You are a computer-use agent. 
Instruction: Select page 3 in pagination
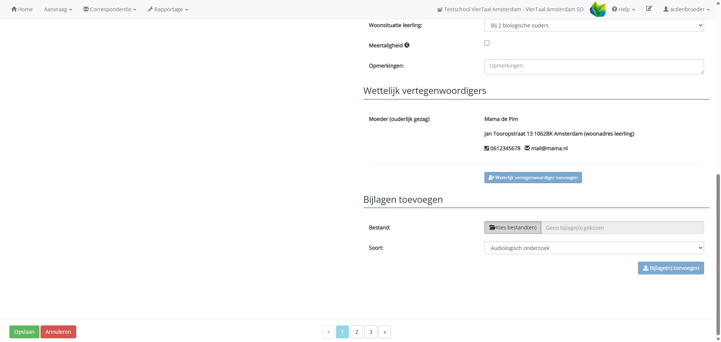point(371,332)
